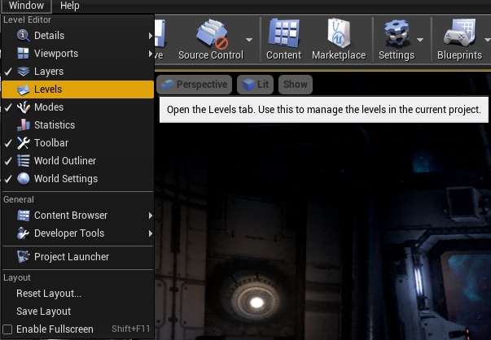
Task: Click the Viewports grid icon
Action: (x=23, y=53)
